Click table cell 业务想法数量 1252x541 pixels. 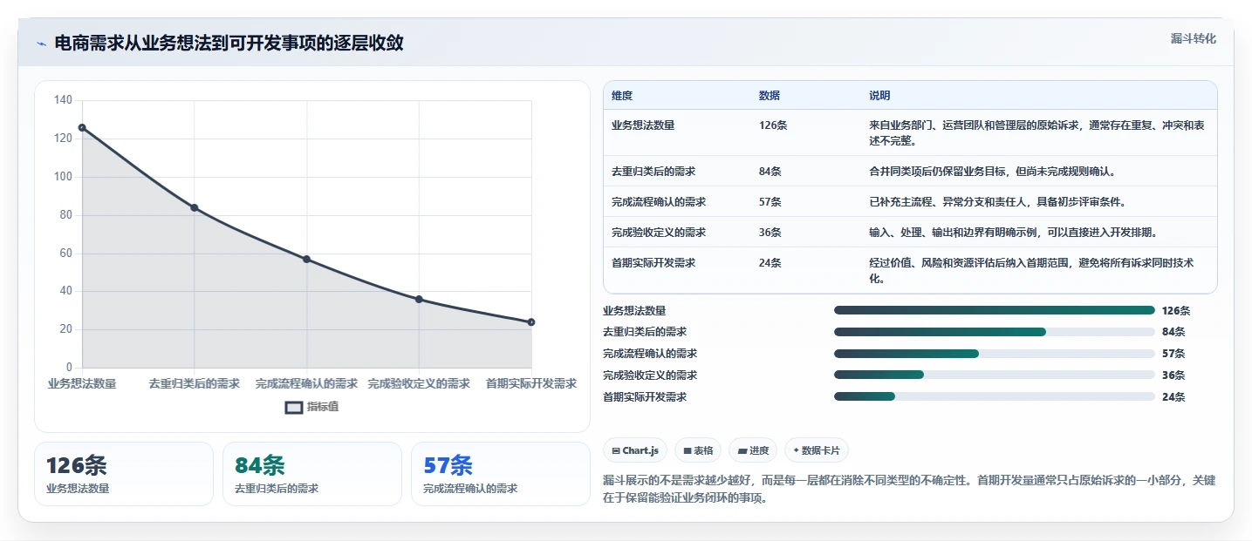[x=643, y=125]
